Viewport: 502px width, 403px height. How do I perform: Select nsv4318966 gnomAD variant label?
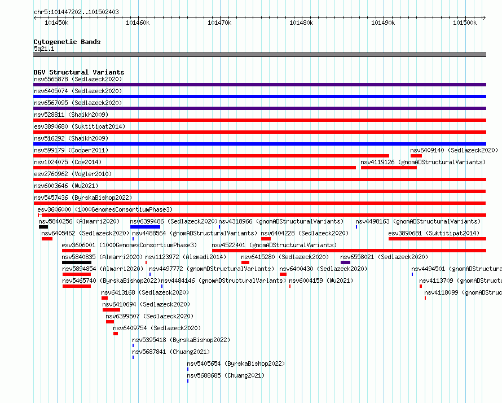pyautogui.click(x=281, y=221)
